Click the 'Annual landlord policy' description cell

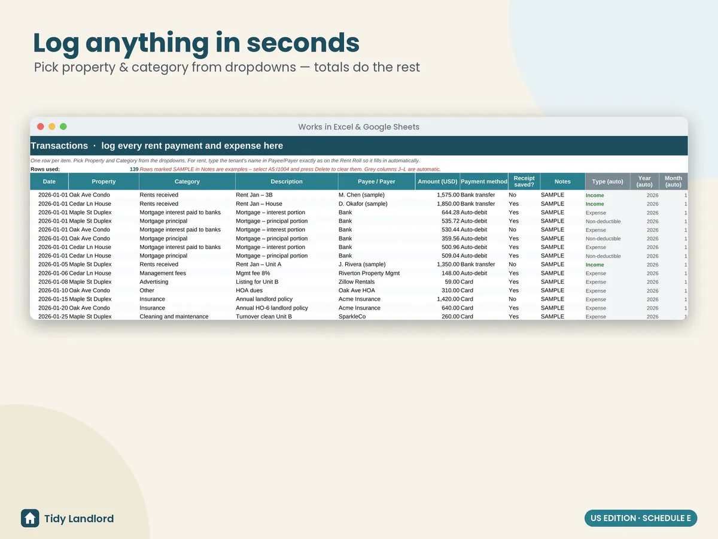[287, 299]
